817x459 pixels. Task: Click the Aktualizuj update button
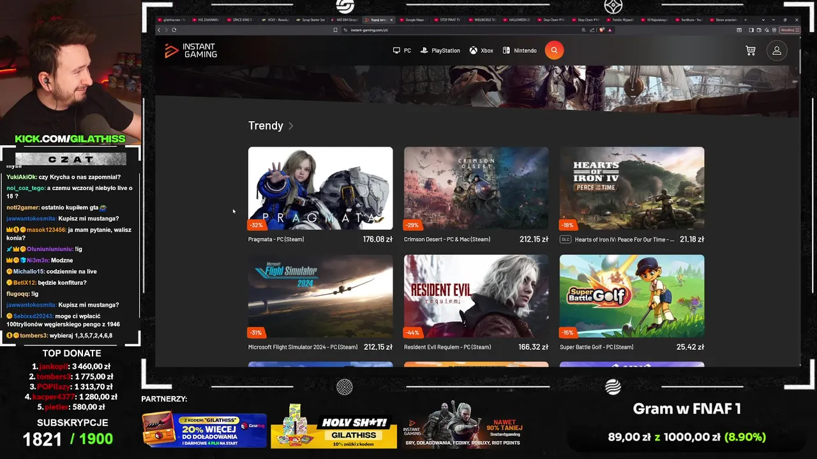point(790,30)
